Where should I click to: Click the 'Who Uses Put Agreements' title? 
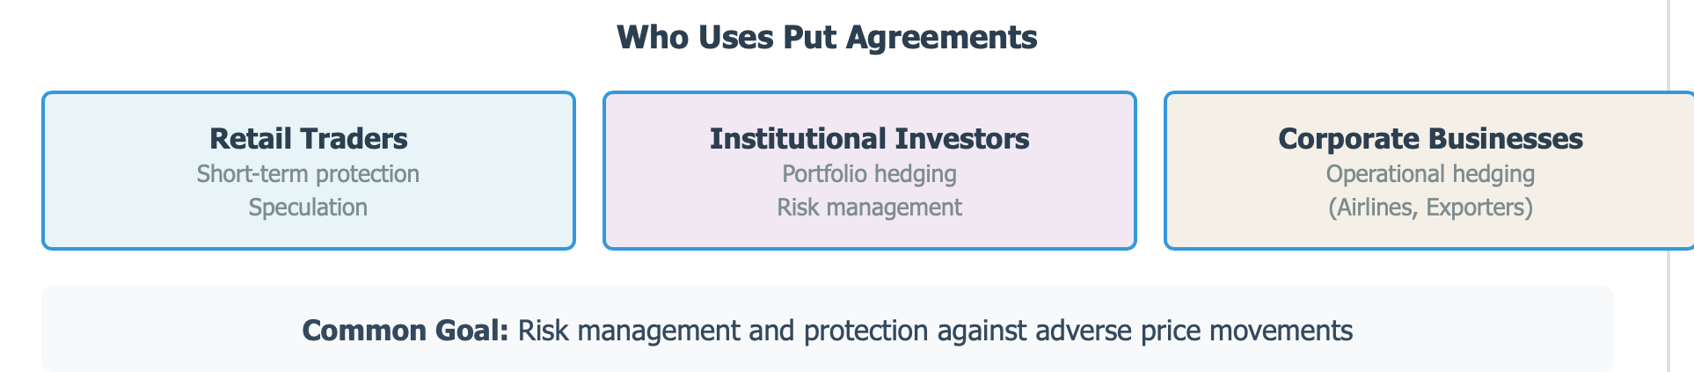[x=827, y=38]
